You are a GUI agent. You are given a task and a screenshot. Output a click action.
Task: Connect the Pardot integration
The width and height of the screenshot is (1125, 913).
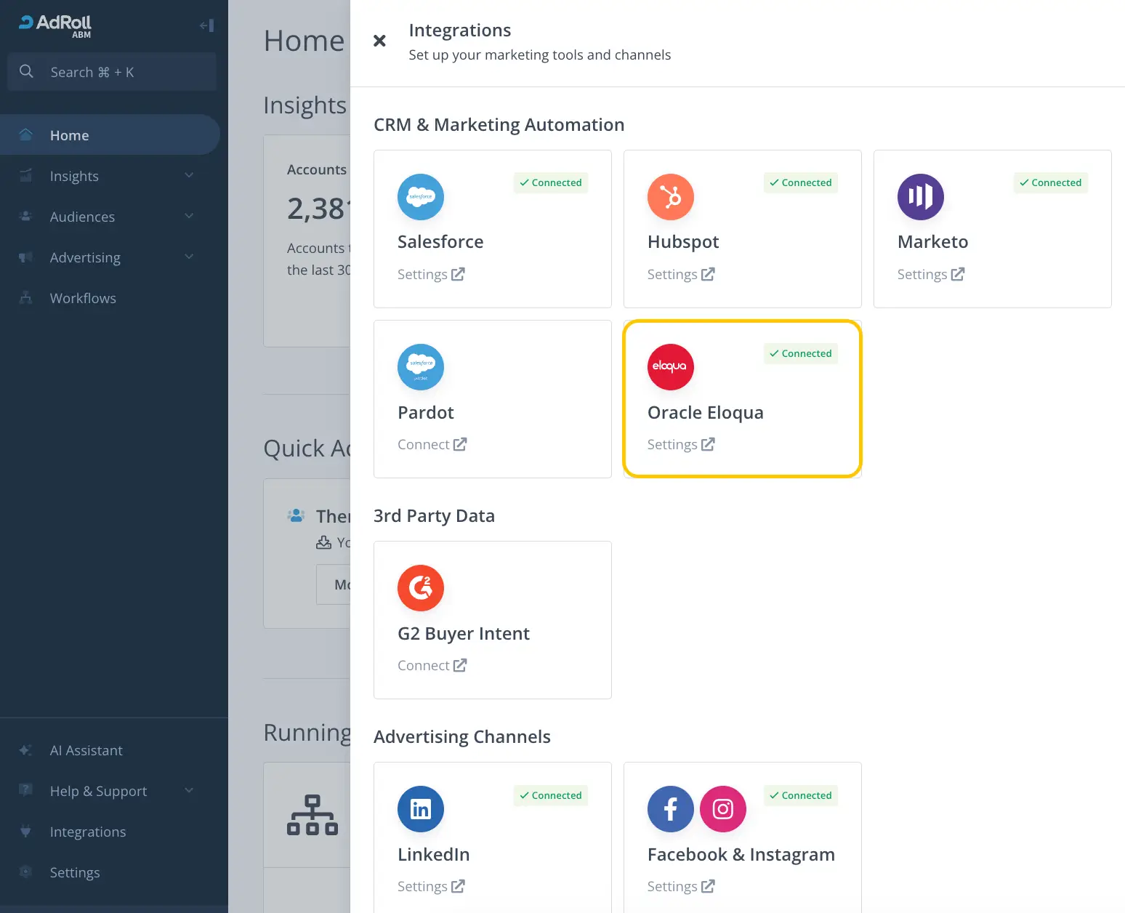point(432,443)
